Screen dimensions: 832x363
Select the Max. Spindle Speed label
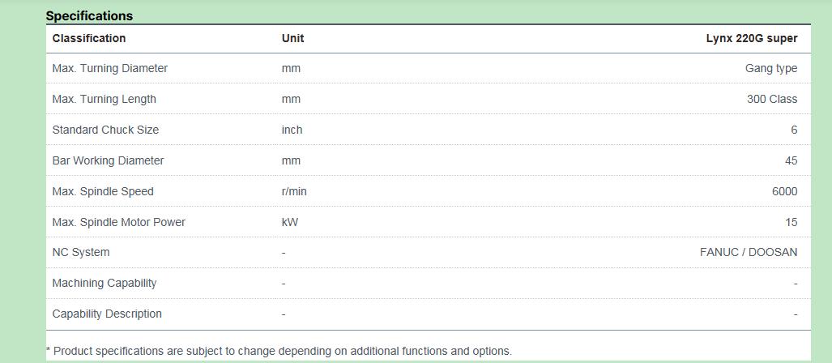tap(102, 191)
